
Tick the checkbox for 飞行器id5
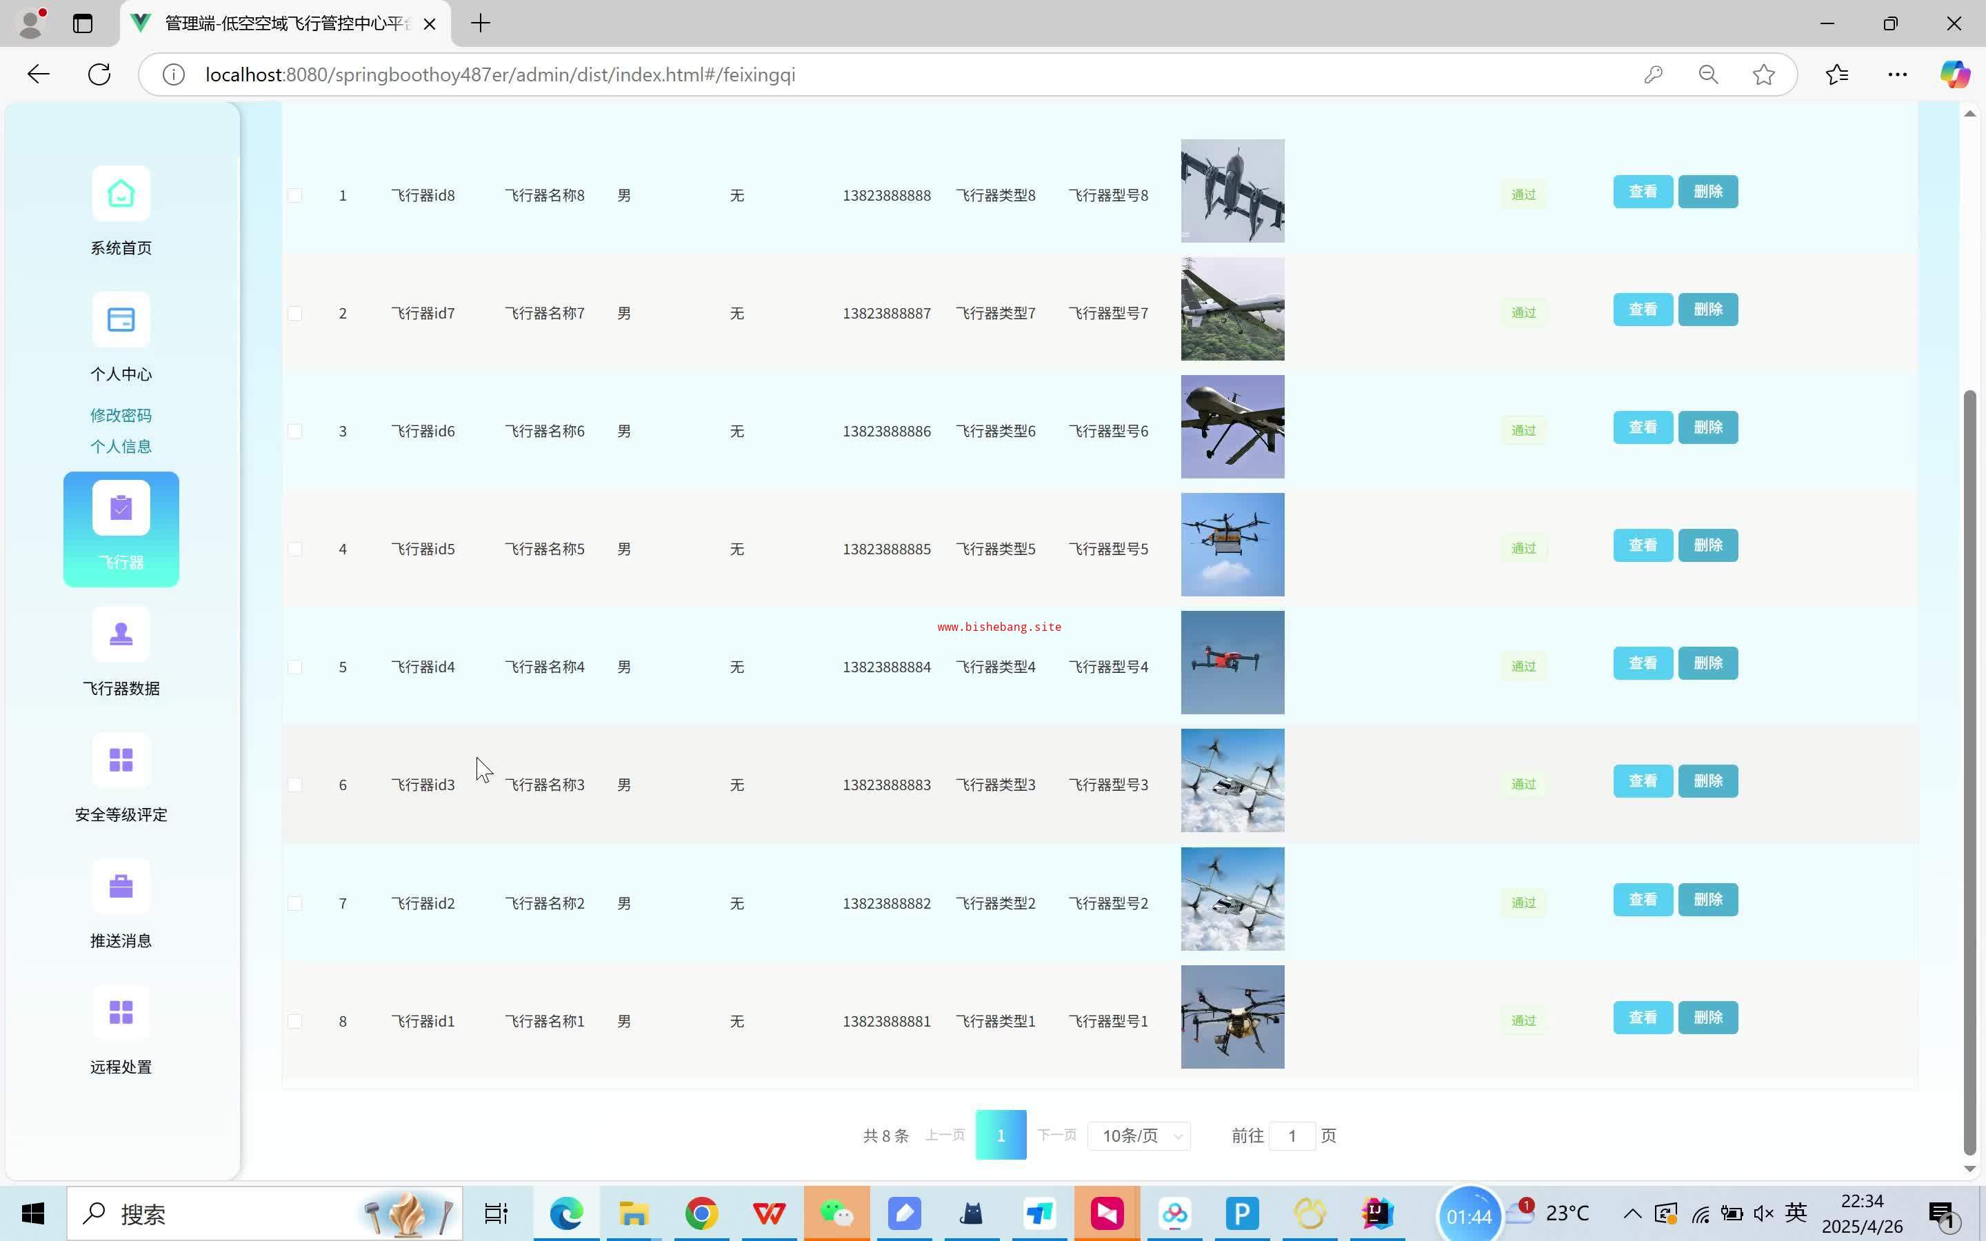pos(294,549)
